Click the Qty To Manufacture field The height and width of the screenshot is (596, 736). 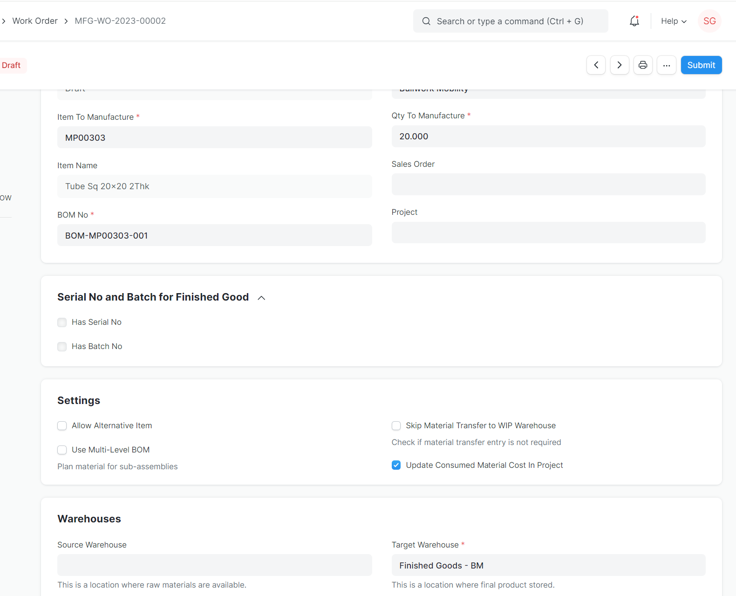coord(548,137)
